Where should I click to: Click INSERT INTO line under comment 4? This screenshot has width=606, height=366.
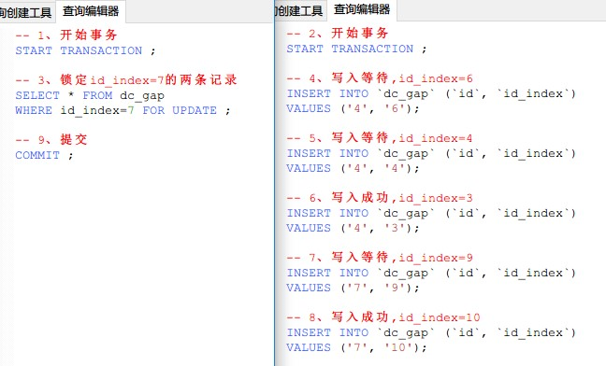431,93
